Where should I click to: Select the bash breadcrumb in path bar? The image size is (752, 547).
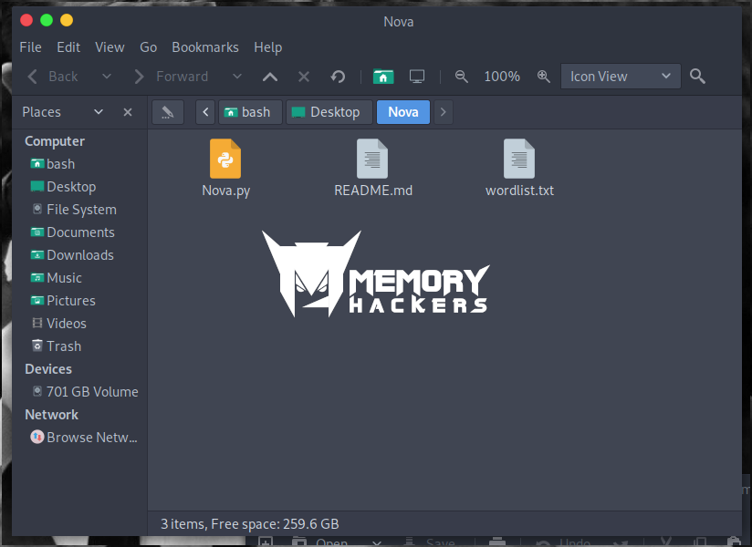coord(250,112)
